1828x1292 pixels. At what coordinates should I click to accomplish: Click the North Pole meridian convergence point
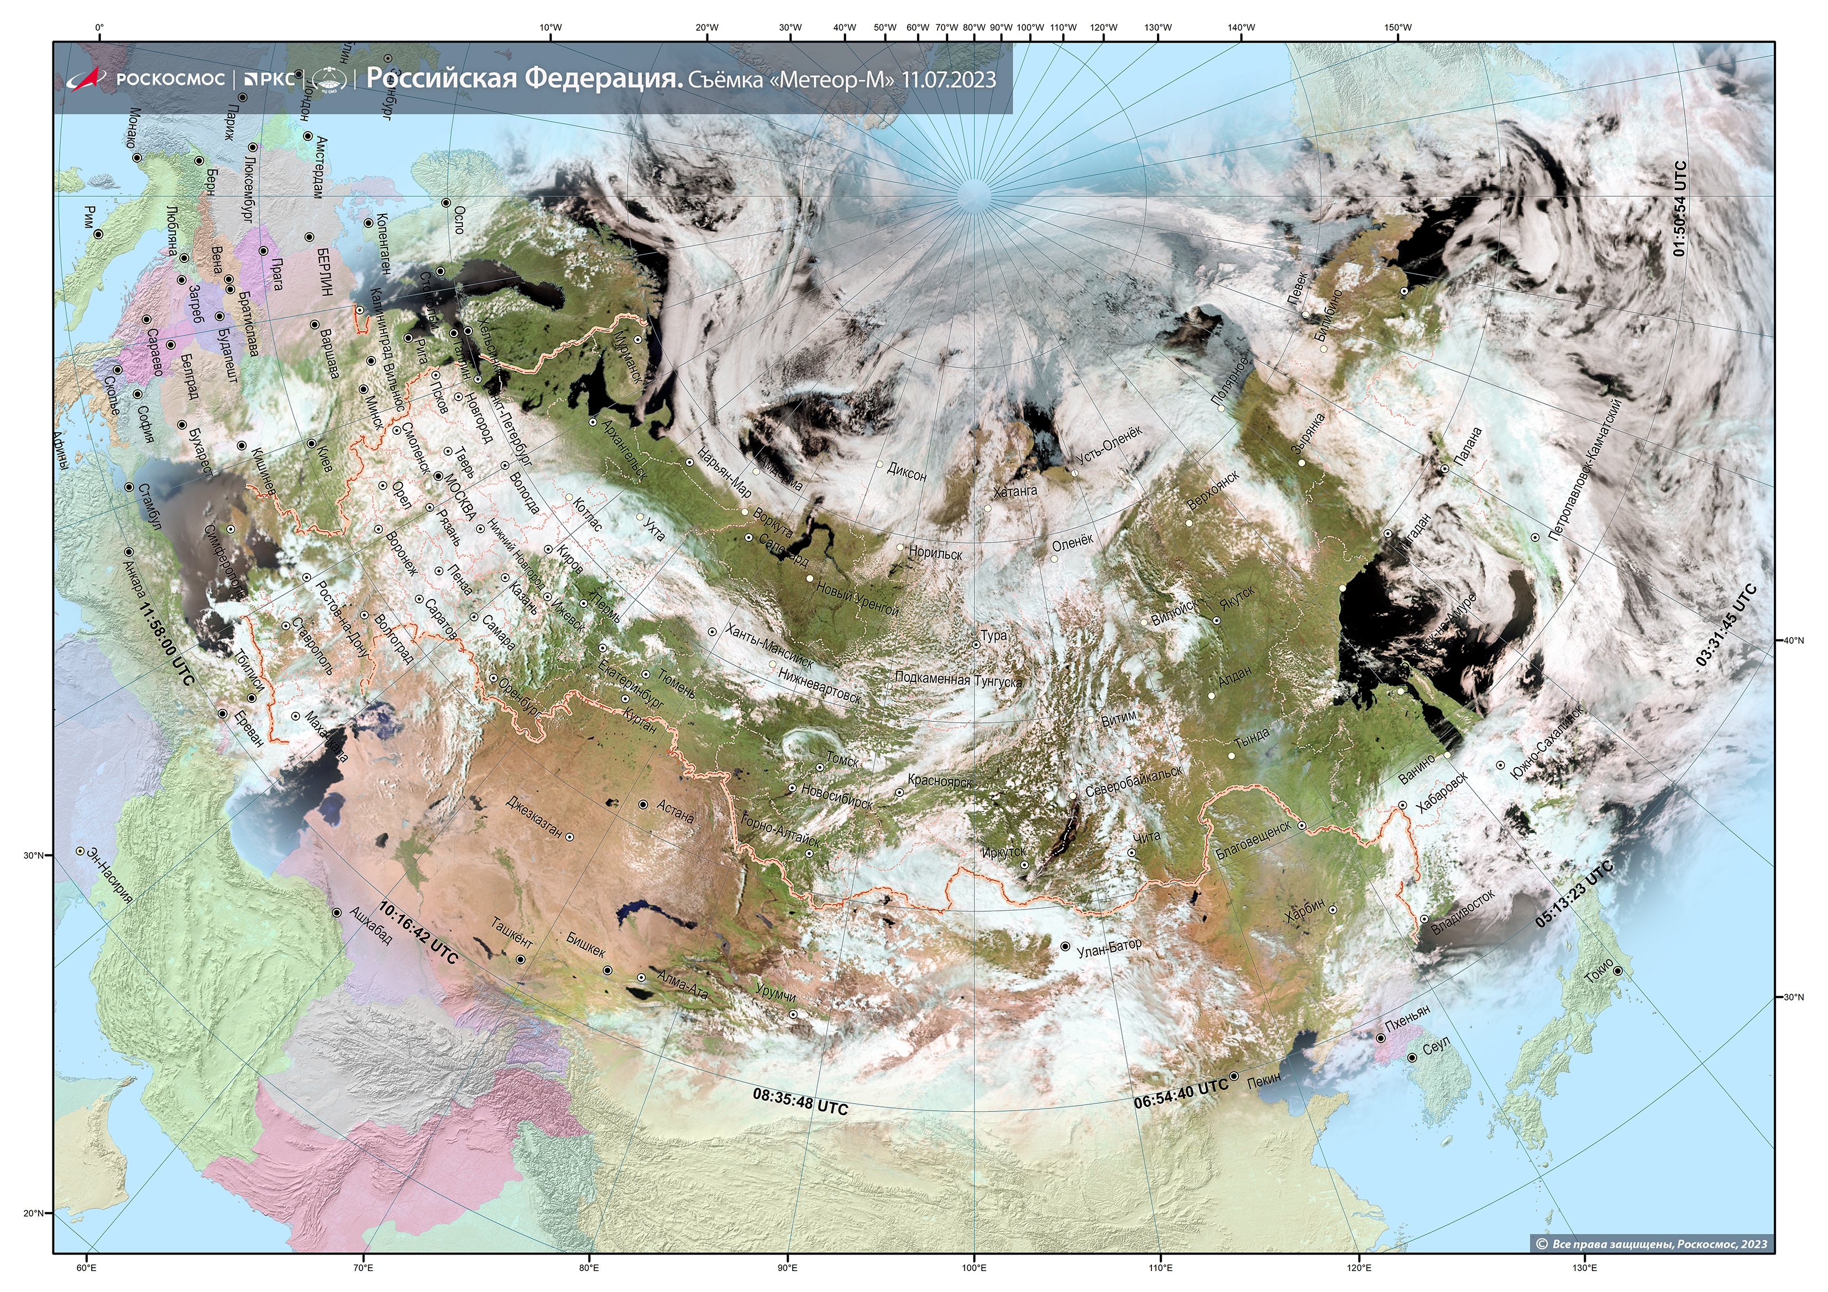point(974,195)
